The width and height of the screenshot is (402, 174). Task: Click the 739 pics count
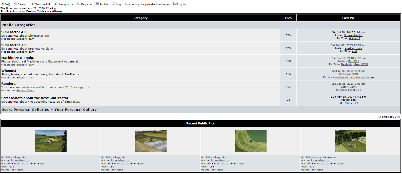click(288, 35)
